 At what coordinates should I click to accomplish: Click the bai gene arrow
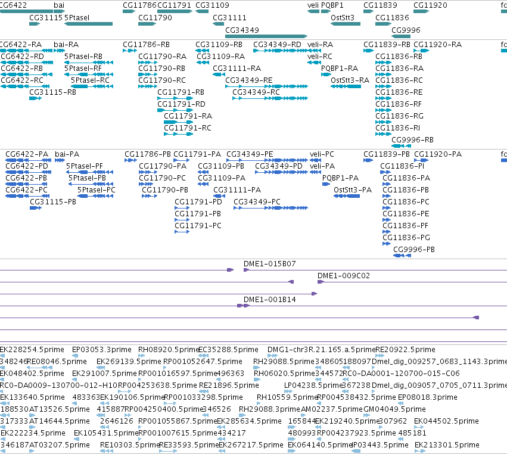point(59,11)
